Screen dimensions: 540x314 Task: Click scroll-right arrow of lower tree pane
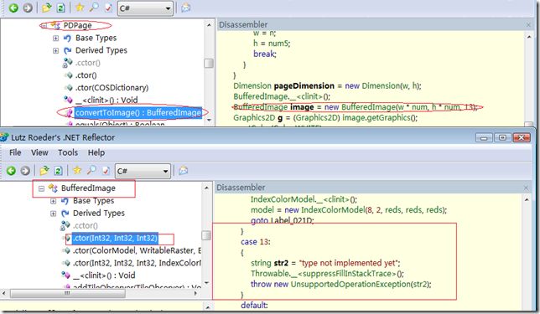195,293
